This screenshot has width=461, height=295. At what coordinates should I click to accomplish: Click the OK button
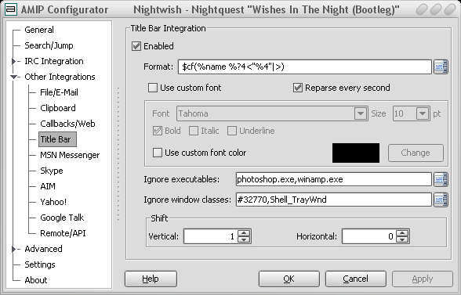pos(289,279)
